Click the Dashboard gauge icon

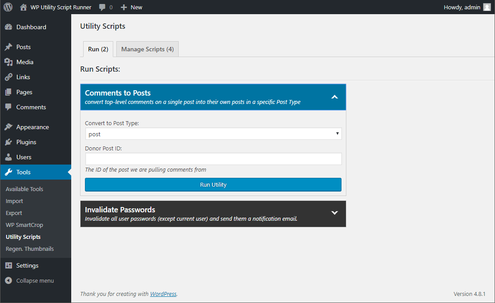coord(8,27)
